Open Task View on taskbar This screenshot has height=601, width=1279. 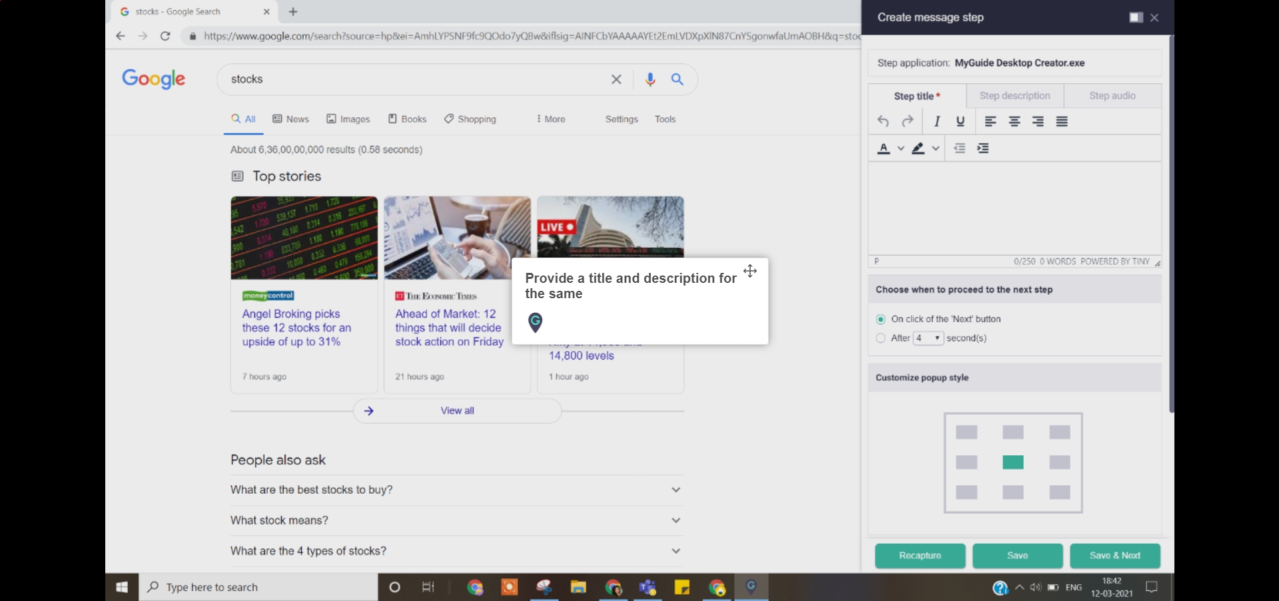coord(428,587)
